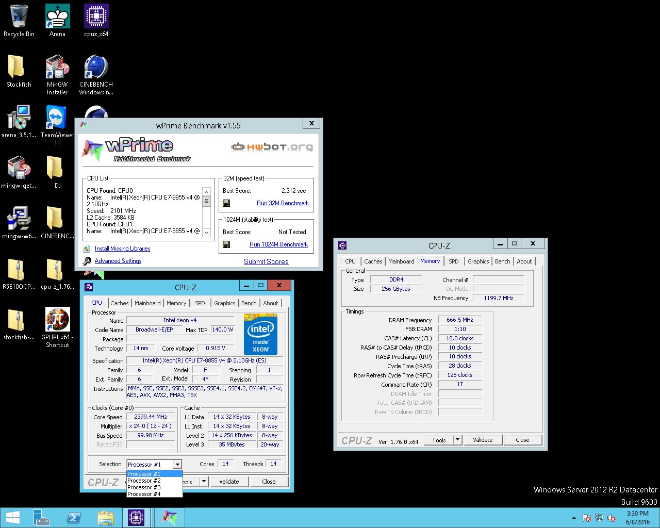
Task: Click Run 1024M Benchmark link
Action: [278, 244]
